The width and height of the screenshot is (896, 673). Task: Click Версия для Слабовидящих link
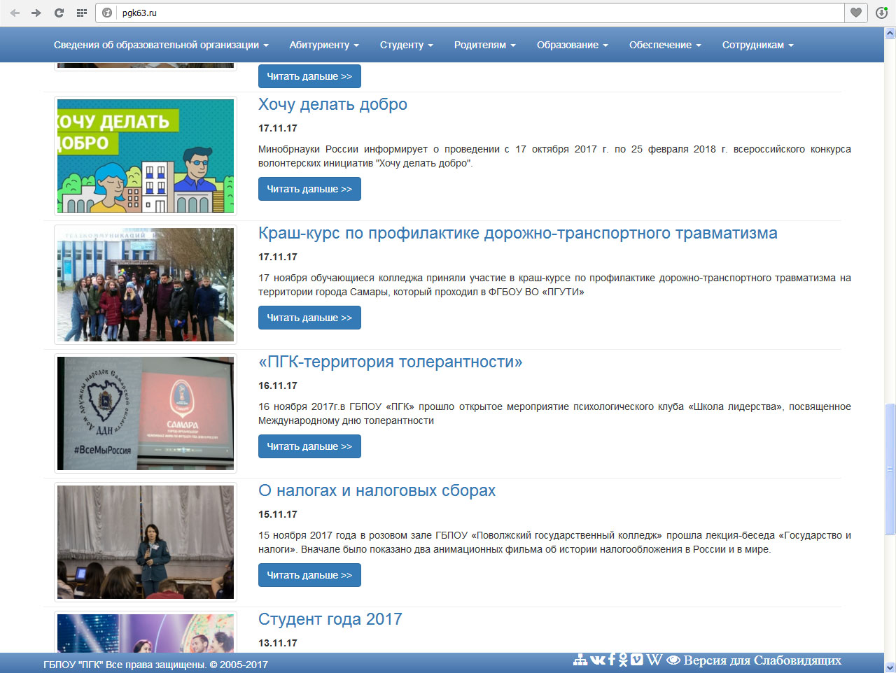point(762,660)
